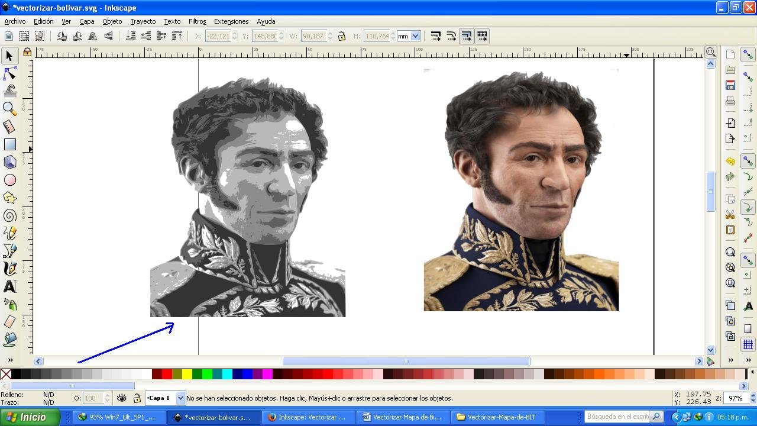Select the Pencil freehand tool

9,233
